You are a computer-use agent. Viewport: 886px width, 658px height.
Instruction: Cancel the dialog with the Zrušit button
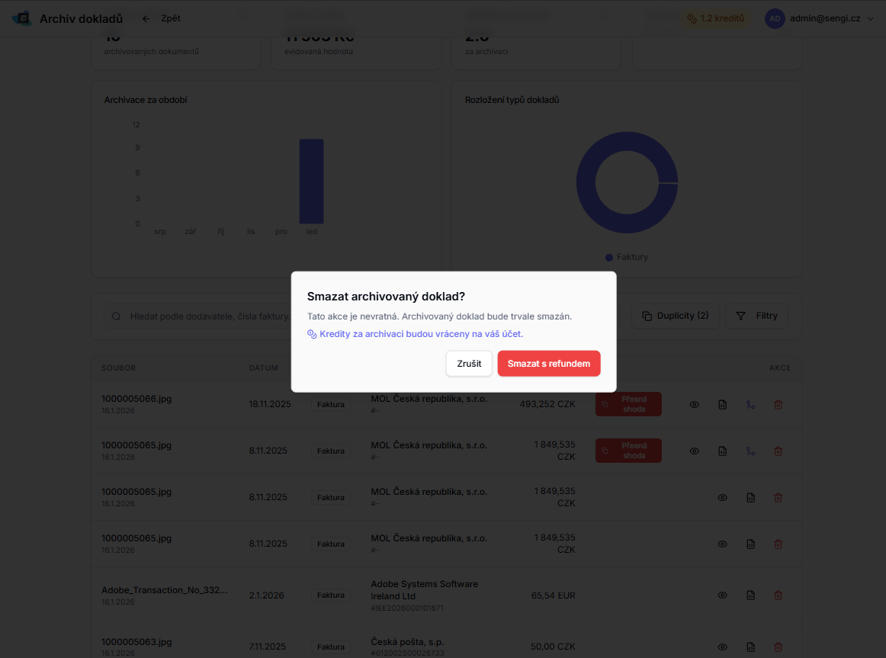(469, 364)
